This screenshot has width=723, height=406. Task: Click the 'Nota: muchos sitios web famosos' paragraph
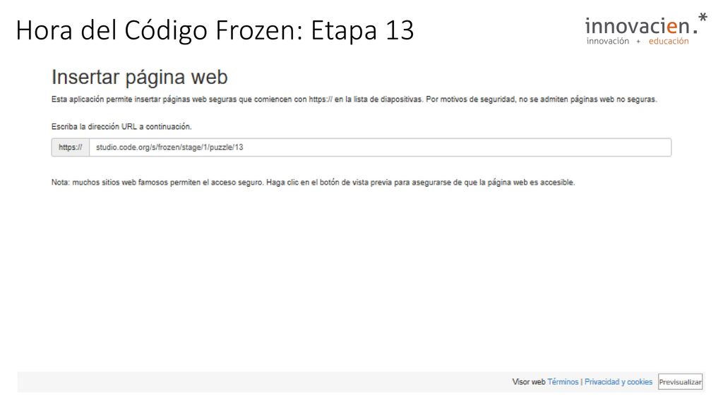click(313, 183)
